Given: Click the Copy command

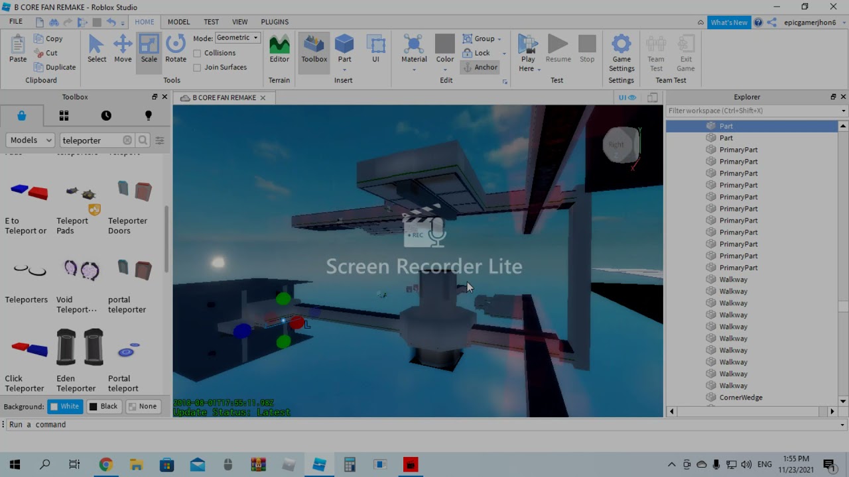Looking at the screenshot, I should pyautogui.click(x=48, y=38).
